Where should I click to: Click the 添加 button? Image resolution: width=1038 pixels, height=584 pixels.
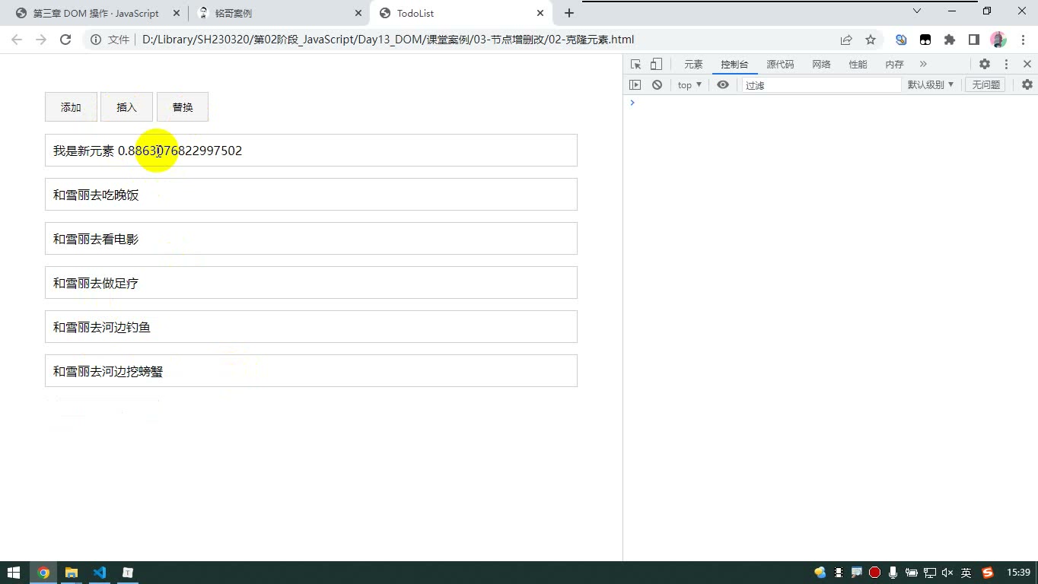[x=71, y=107]
